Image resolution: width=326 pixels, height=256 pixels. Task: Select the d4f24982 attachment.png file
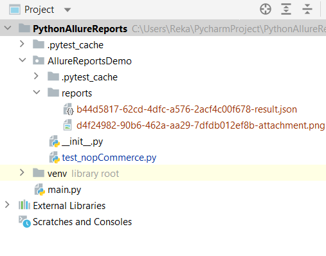tap(201, 125)
